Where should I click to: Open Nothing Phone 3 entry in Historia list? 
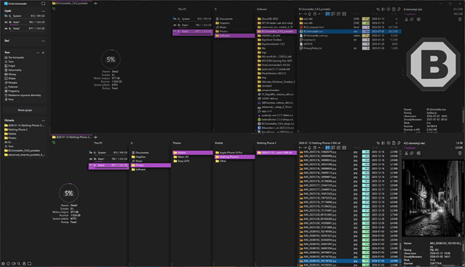(x=16, y=130)
